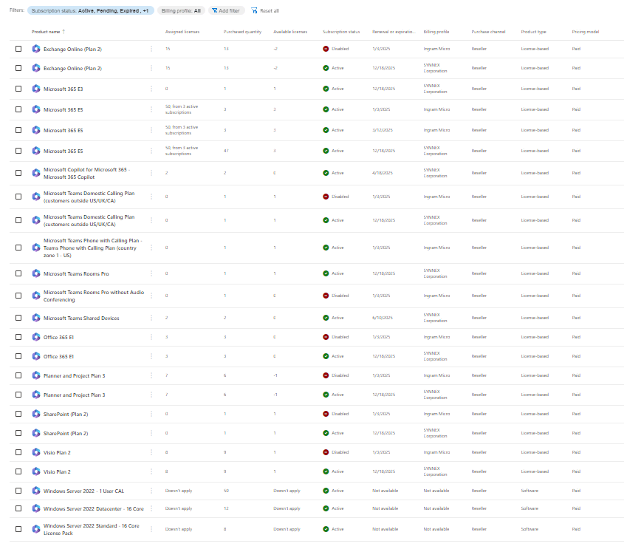Check the Windows Server 2022 Standard row checkbox
The image size is (624, 552).
tap(18, 529)
